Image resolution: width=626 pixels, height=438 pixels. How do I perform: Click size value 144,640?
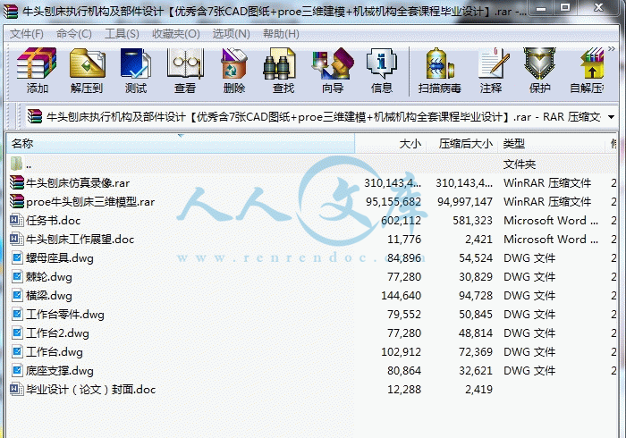point(401,295)
